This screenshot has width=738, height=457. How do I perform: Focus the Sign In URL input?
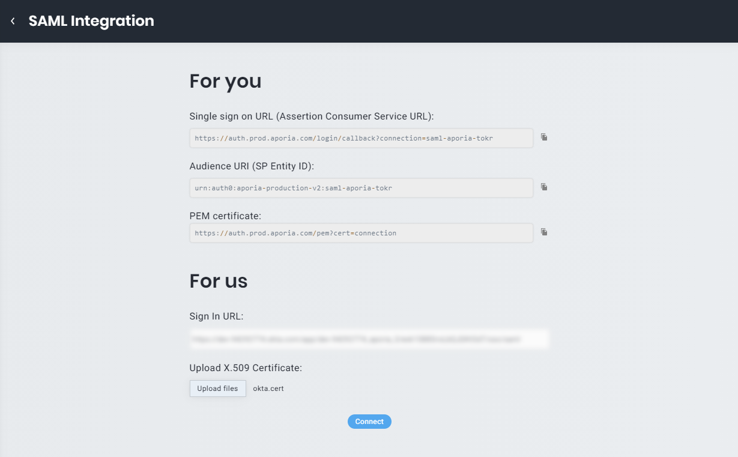tap(369, 339)
